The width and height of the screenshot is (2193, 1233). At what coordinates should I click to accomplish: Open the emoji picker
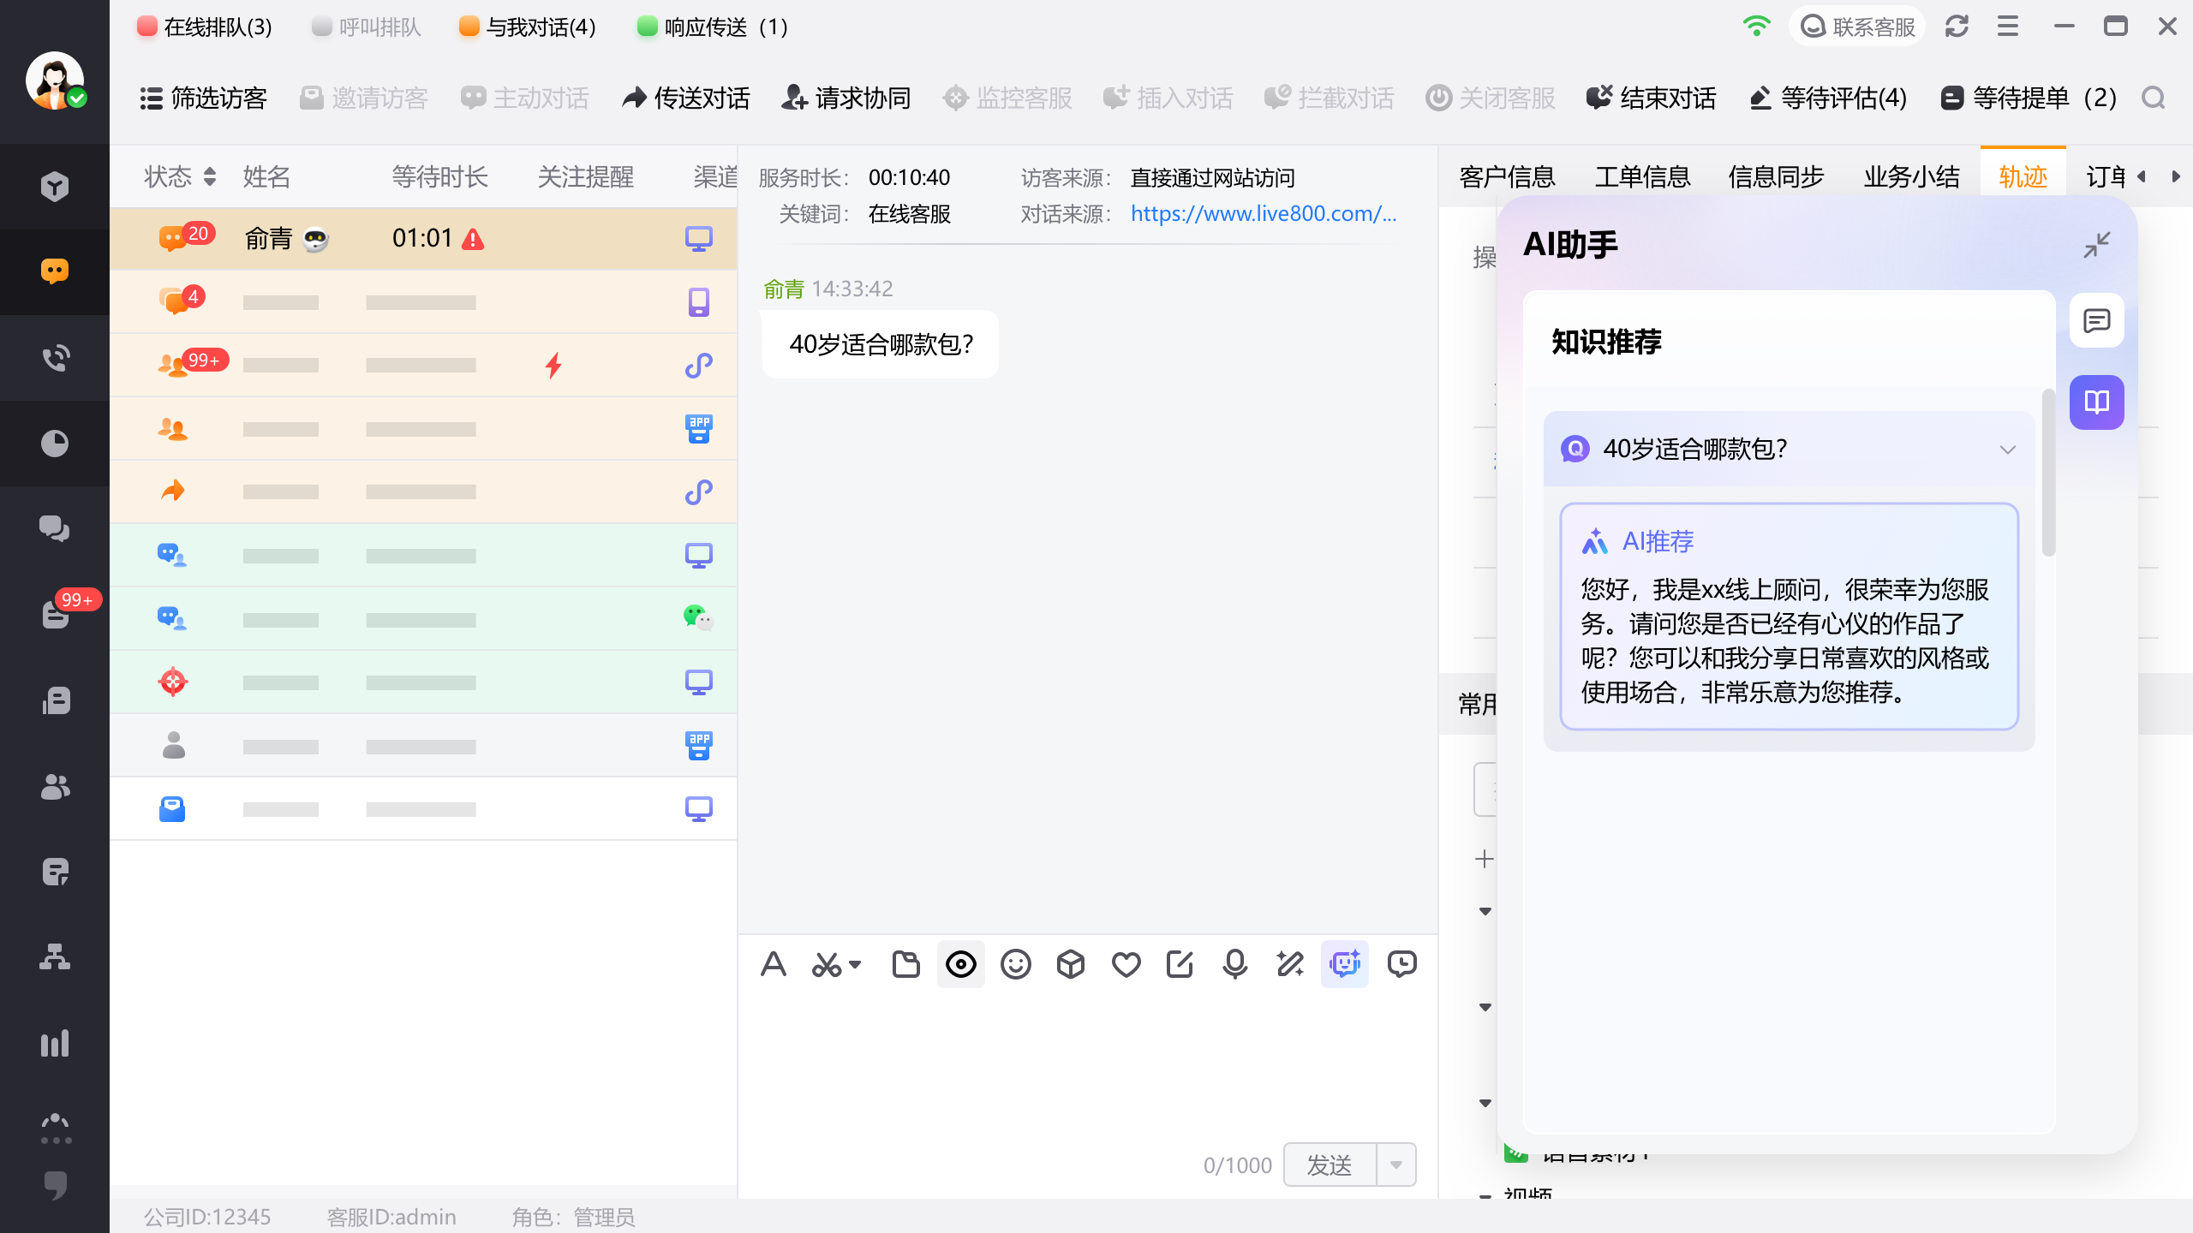pos(1015,964)
